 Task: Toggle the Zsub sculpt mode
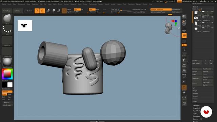[x=98, y=9]
